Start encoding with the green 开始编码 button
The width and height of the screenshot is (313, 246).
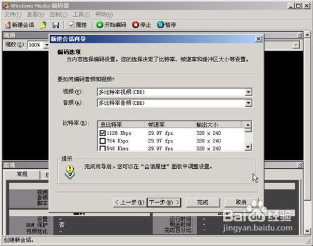point(111,25)
